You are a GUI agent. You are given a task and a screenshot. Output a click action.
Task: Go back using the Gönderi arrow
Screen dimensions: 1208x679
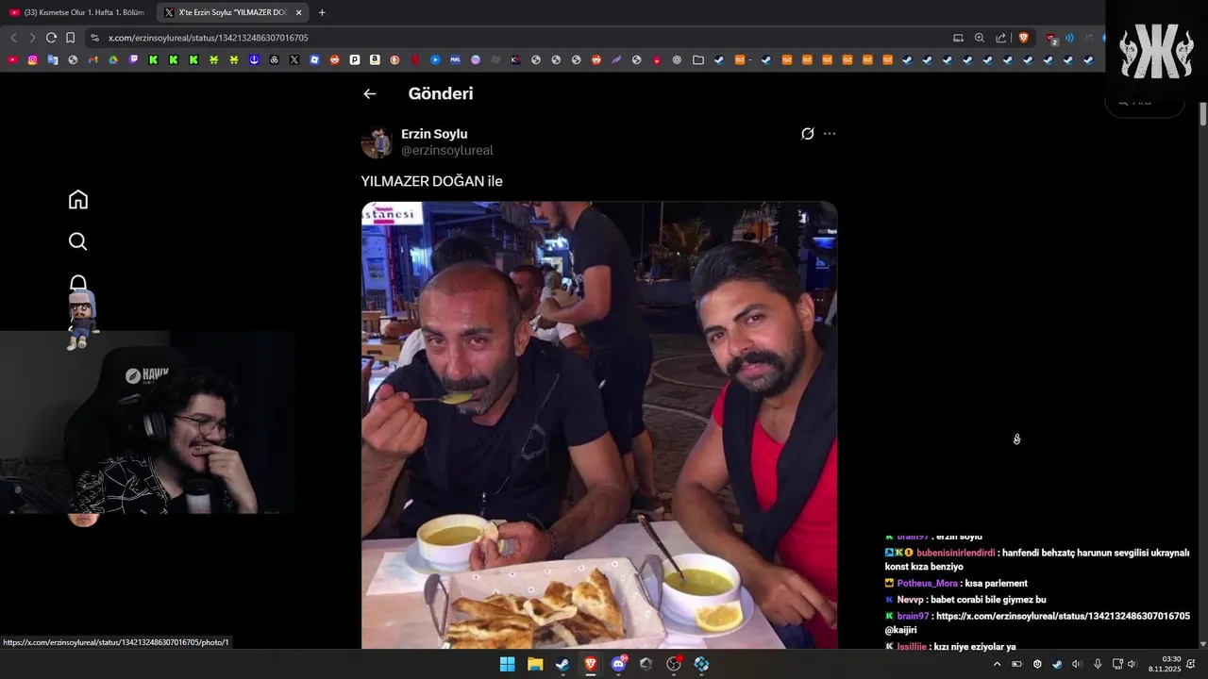click(370, 93)
